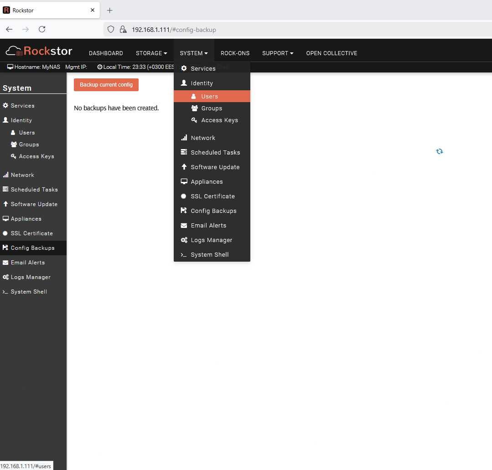Open the DASHBOARD nav item

106,53
